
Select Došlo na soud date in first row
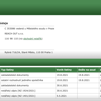tap(88, 75)
